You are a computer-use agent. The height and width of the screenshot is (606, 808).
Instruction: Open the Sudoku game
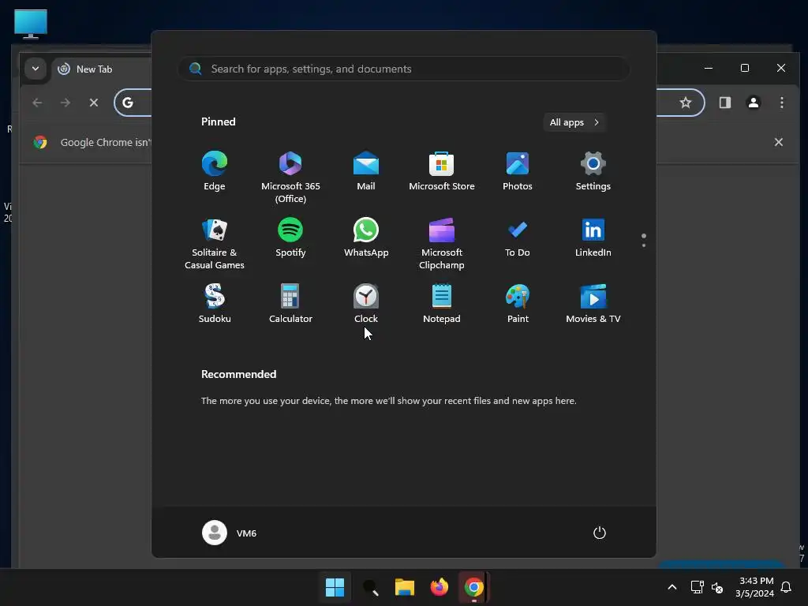tap(215, 304)
